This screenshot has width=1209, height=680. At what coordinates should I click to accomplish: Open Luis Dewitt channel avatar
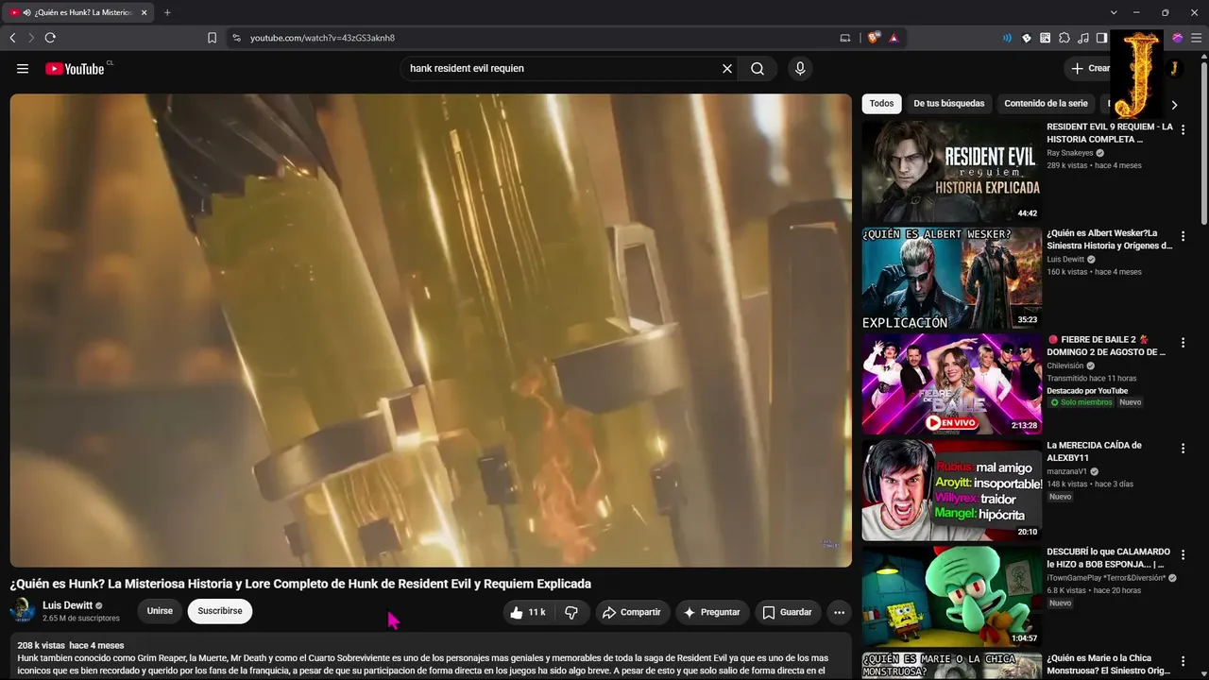[22, 611]
